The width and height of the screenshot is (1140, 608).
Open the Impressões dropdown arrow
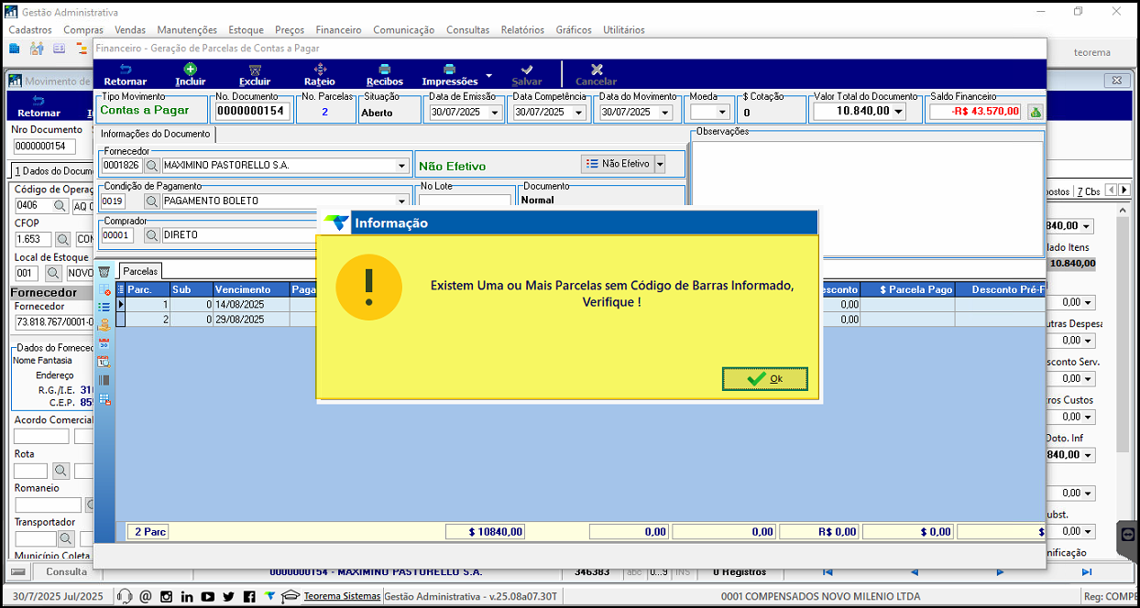pos(488,75)
